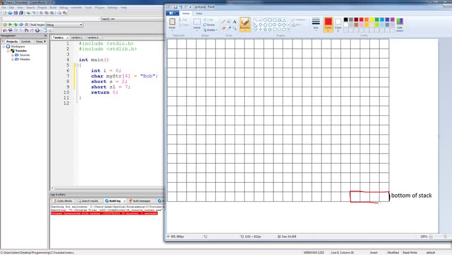Select the Pencil tool in Paint
452x255 pixels.
[x=223, y=22]
